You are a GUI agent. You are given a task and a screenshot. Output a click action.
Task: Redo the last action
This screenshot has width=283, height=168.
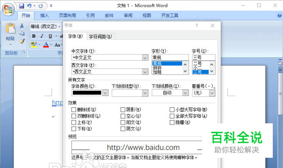40,6
